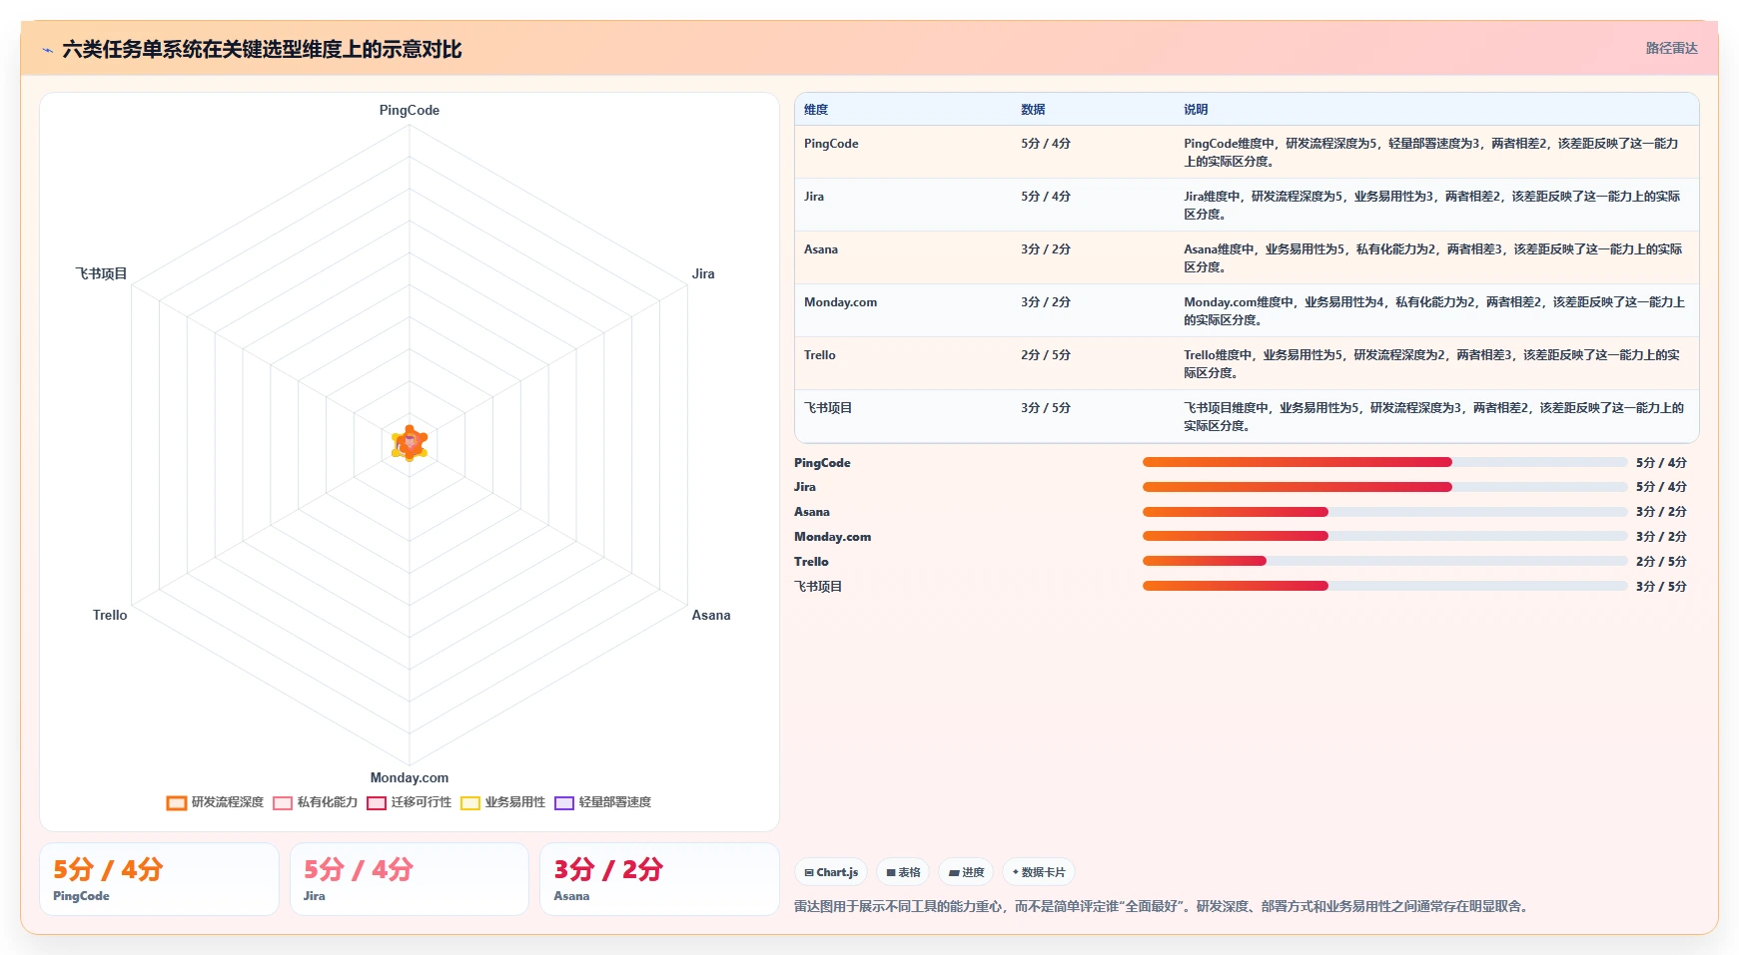
Task: Click the 数据 column header
Action: pos(1033,110)
